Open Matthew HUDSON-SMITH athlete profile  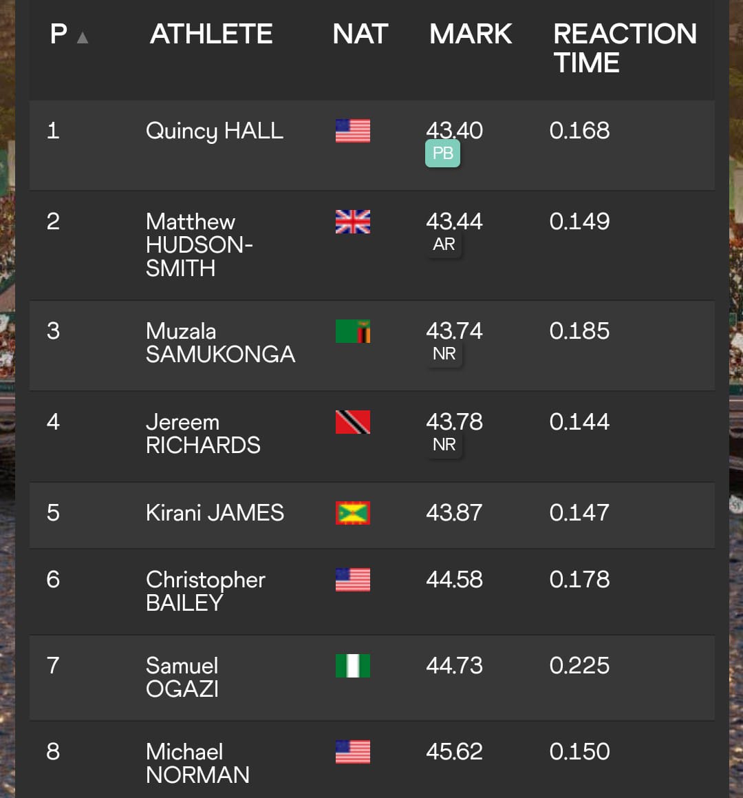(x=200, y=244)
